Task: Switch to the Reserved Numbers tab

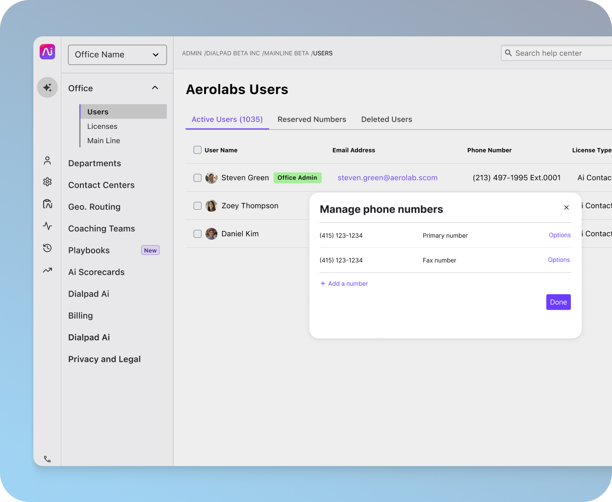Action: (x=312, y=120)
